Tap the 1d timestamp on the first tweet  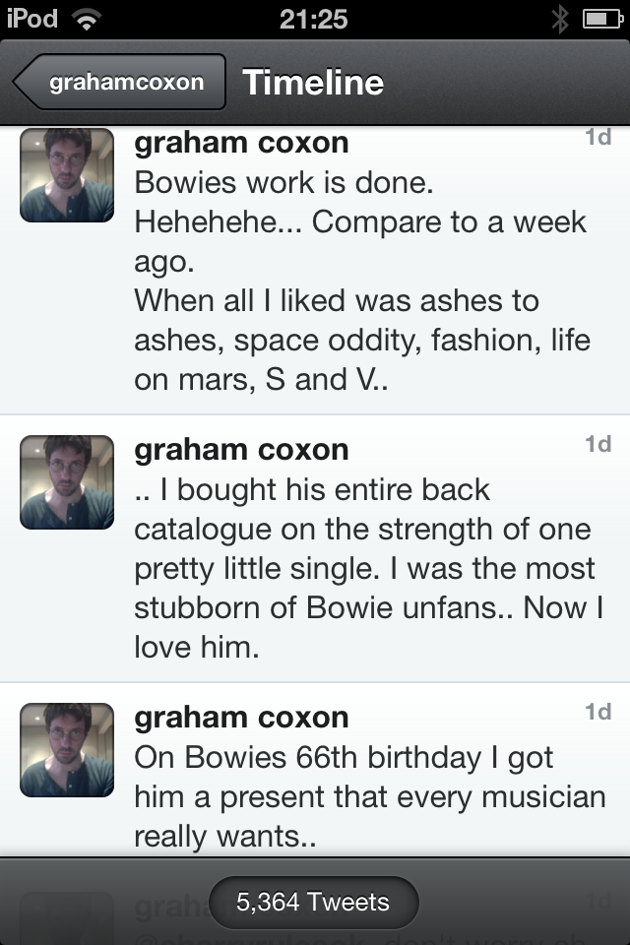(598, 138)
